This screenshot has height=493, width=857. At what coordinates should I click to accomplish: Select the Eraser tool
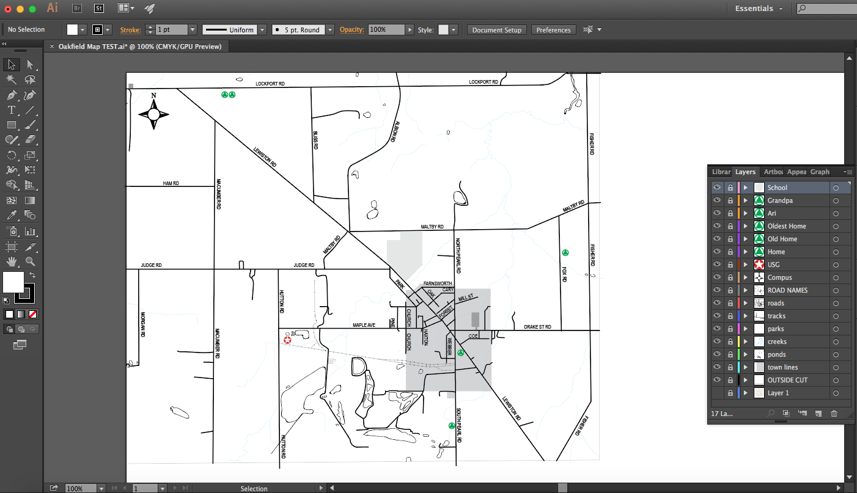coord(30,140)
